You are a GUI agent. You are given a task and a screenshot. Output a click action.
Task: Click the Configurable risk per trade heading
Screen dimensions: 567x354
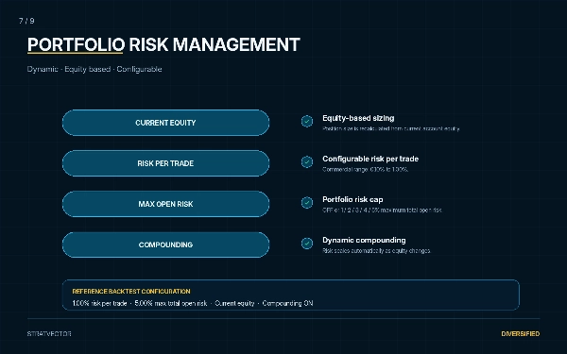370,159
